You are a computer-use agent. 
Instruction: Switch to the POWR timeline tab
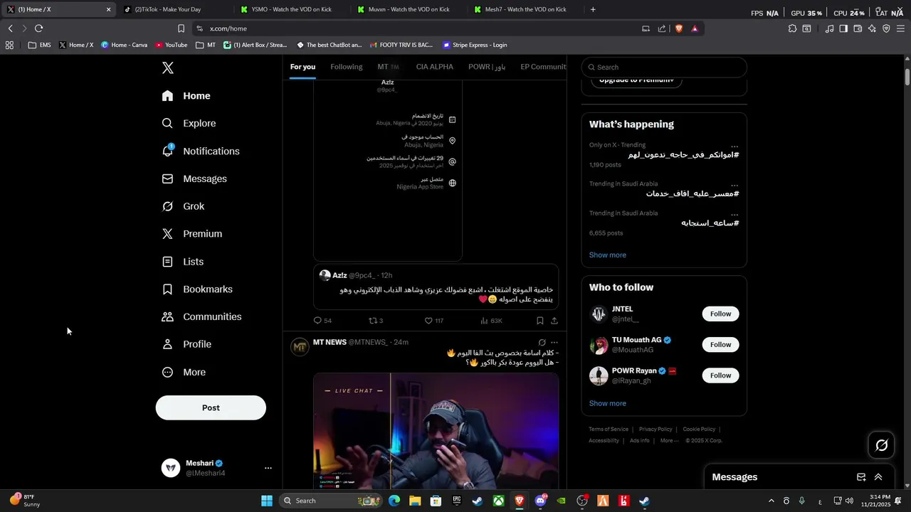tap(487, 67)
